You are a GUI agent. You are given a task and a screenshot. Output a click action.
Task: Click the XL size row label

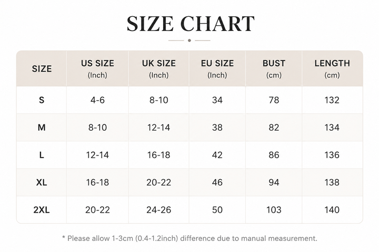point(42,182)
